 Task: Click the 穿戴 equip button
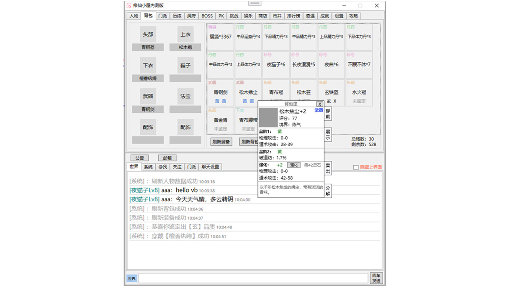[327, 114]
